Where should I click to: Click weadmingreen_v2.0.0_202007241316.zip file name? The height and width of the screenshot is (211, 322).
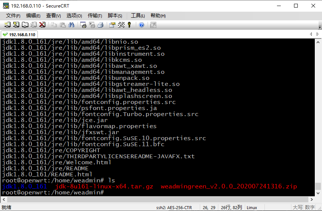229,186
